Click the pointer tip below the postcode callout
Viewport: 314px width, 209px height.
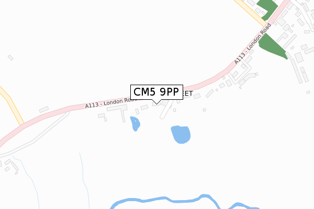pyautogui.click(x=156, y=103)
